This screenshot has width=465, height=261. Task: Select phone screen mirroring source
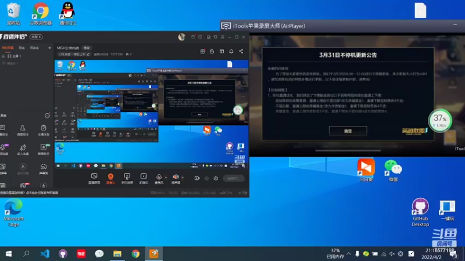(x=127, y=179)
